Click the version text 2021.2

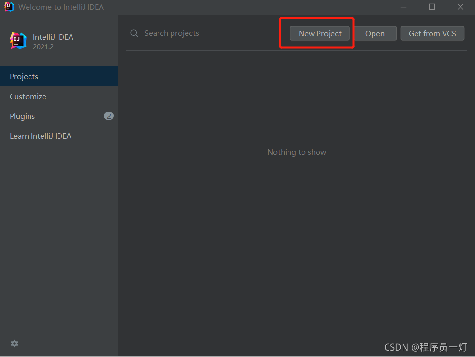pyautogui.click(x=43, y=47)
